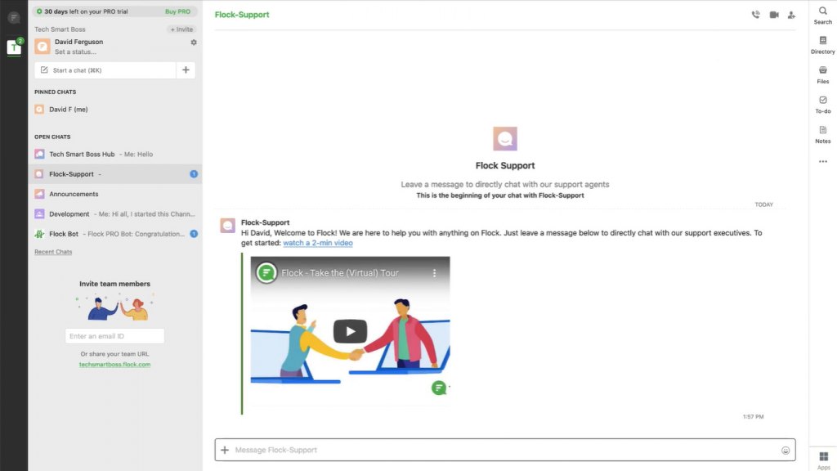This screenshot has width=837, height=471.
Task: Click the Invite team members illustration
Action: tap(114, 307)
